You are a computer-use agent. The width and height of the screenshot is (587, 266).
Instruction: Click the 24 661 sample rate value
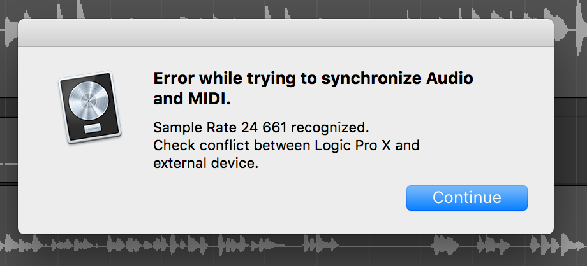264,128
